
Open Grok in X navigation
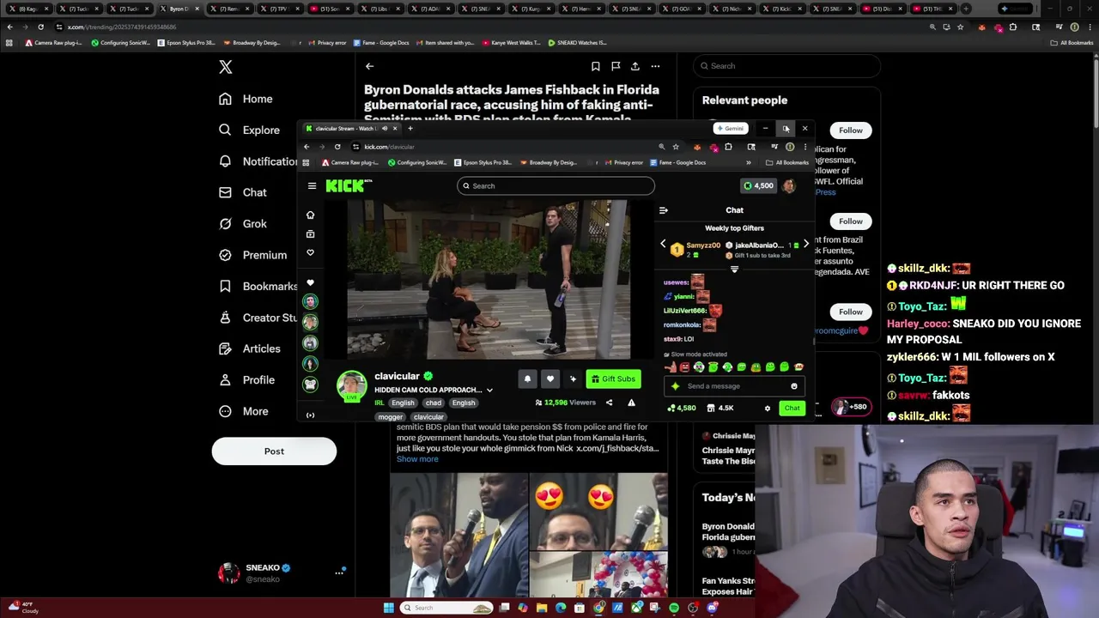coord(243,223)
